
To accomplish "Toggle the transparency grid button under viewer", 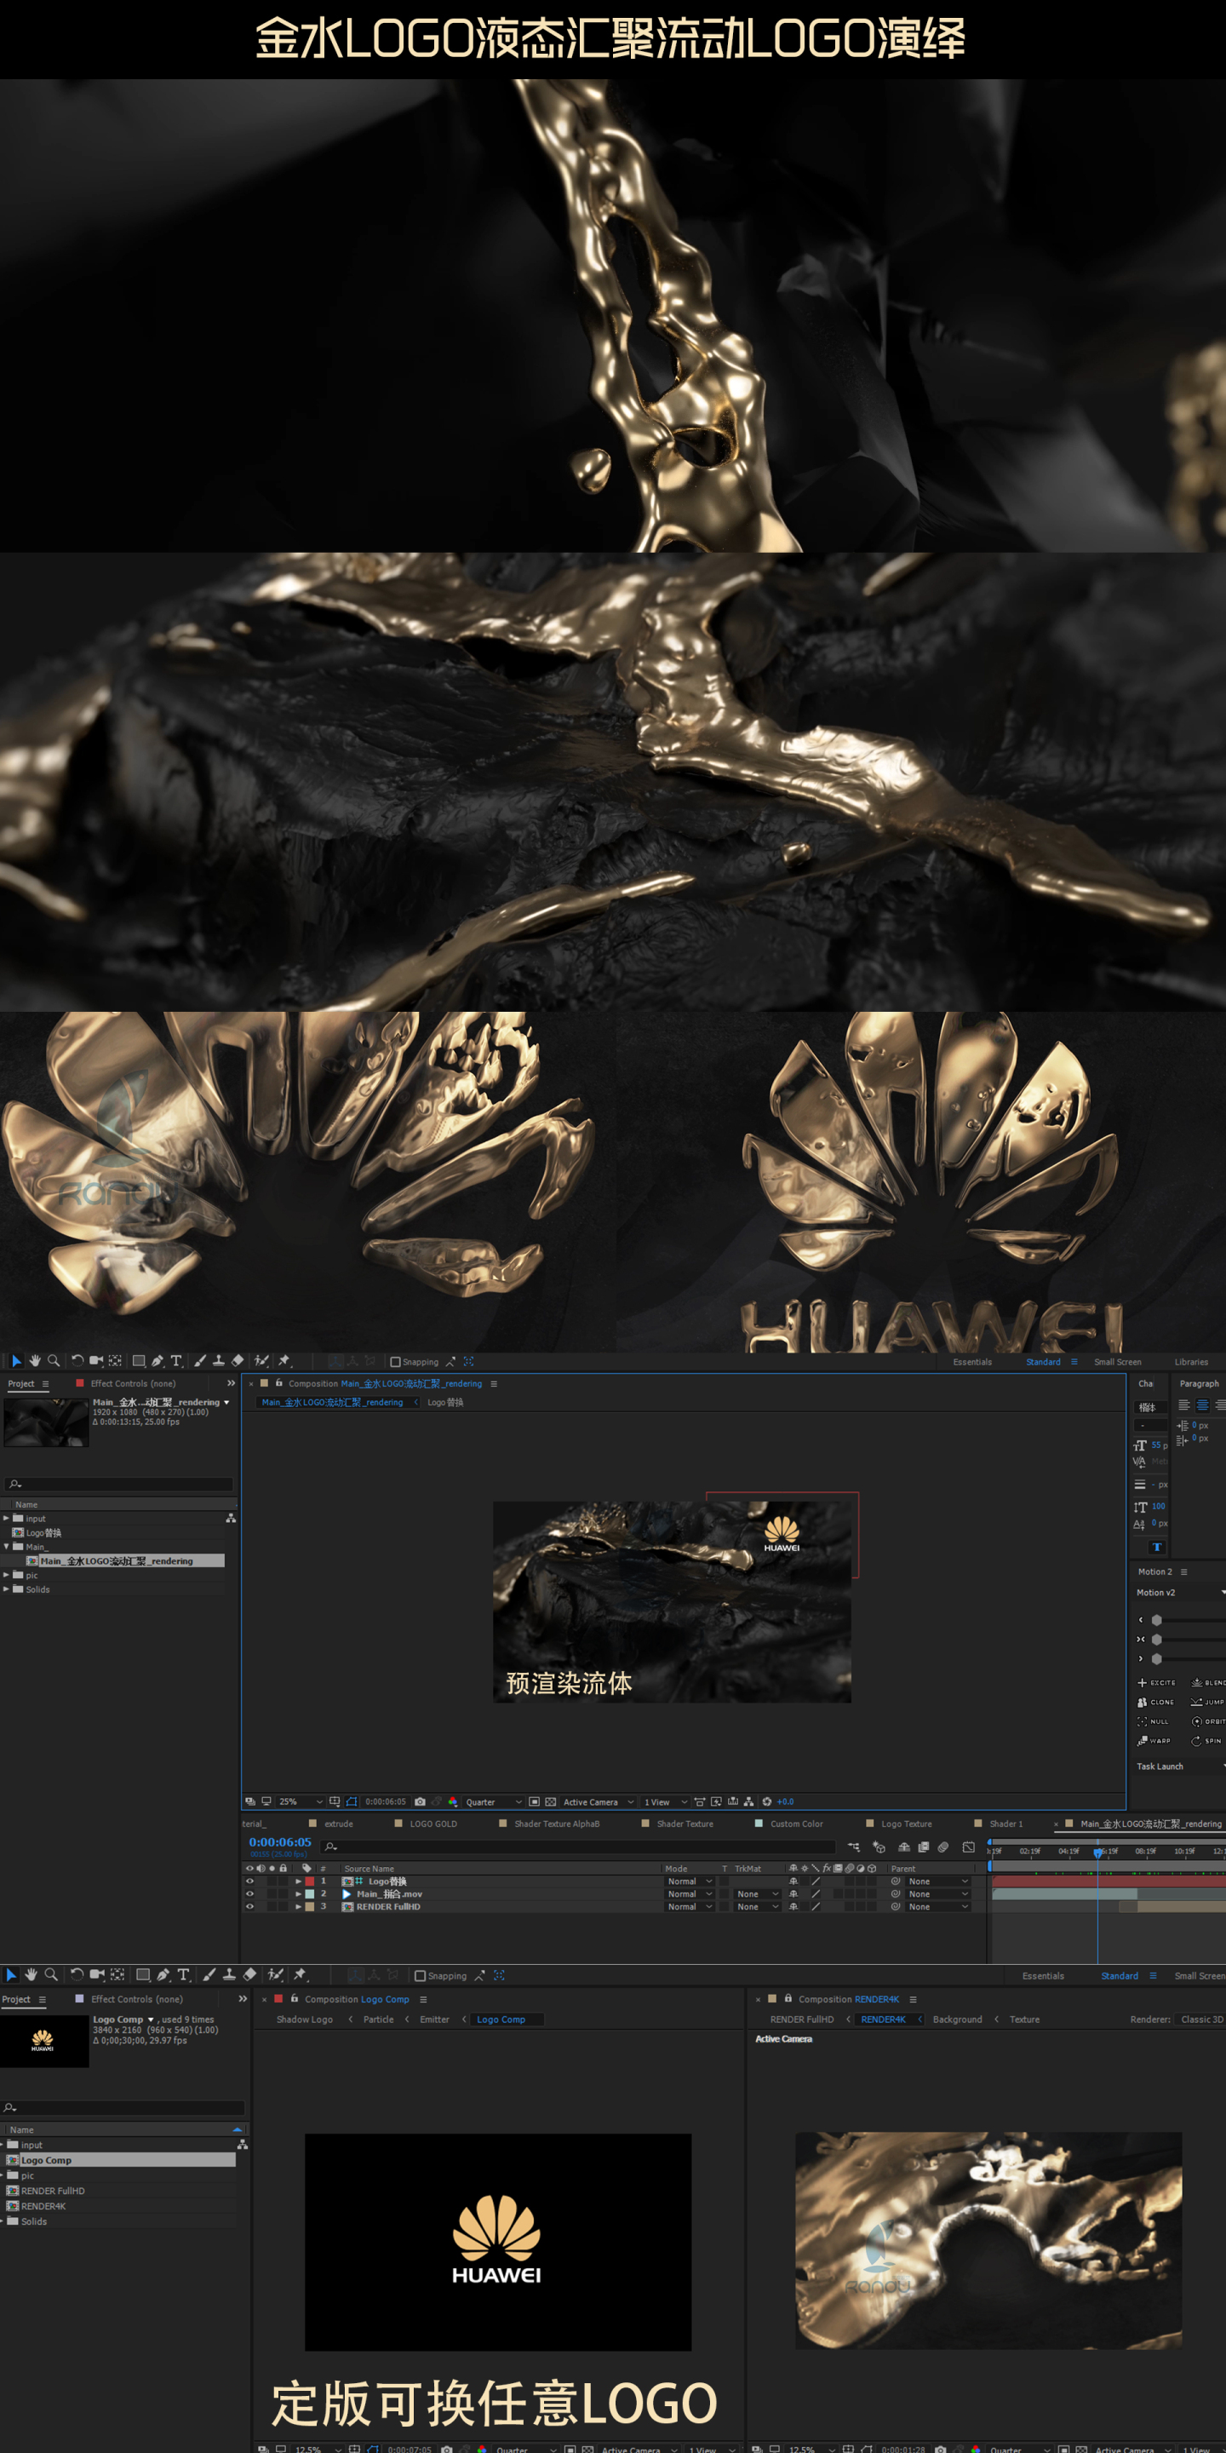I will 550,1801.
